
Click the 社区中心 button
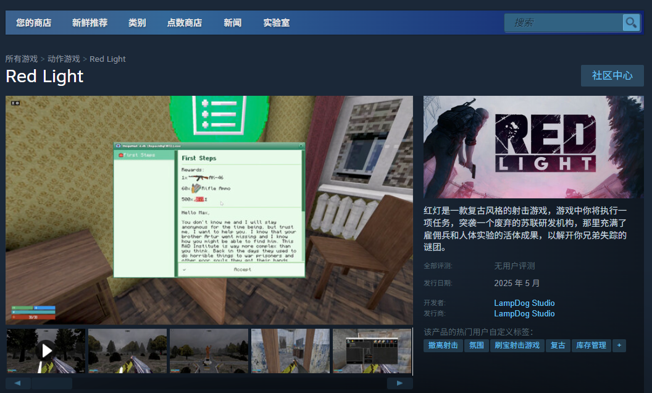tap(612, 75)
